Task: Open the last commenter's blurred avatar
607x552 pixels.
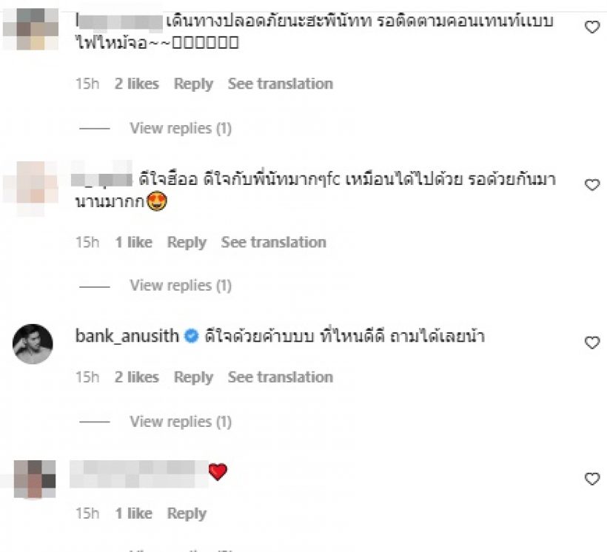Action: coord(35,479)
